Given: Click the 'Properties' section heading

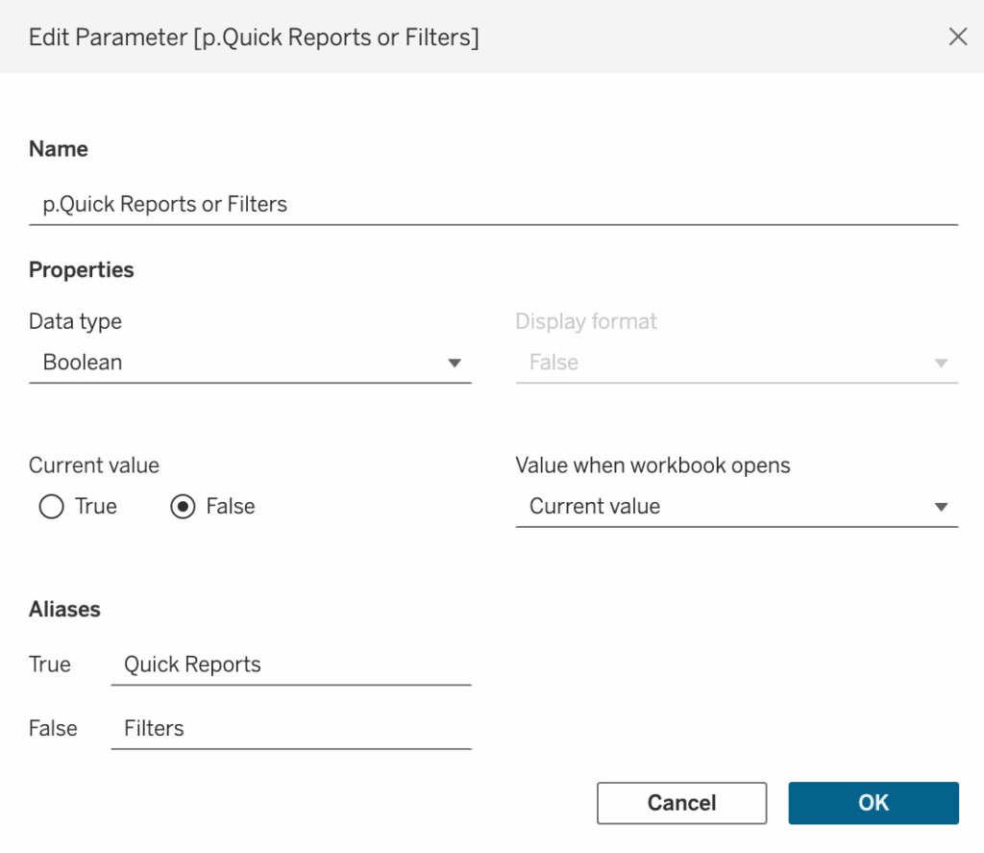Looking at the screenshot, I should click(82, 270).
